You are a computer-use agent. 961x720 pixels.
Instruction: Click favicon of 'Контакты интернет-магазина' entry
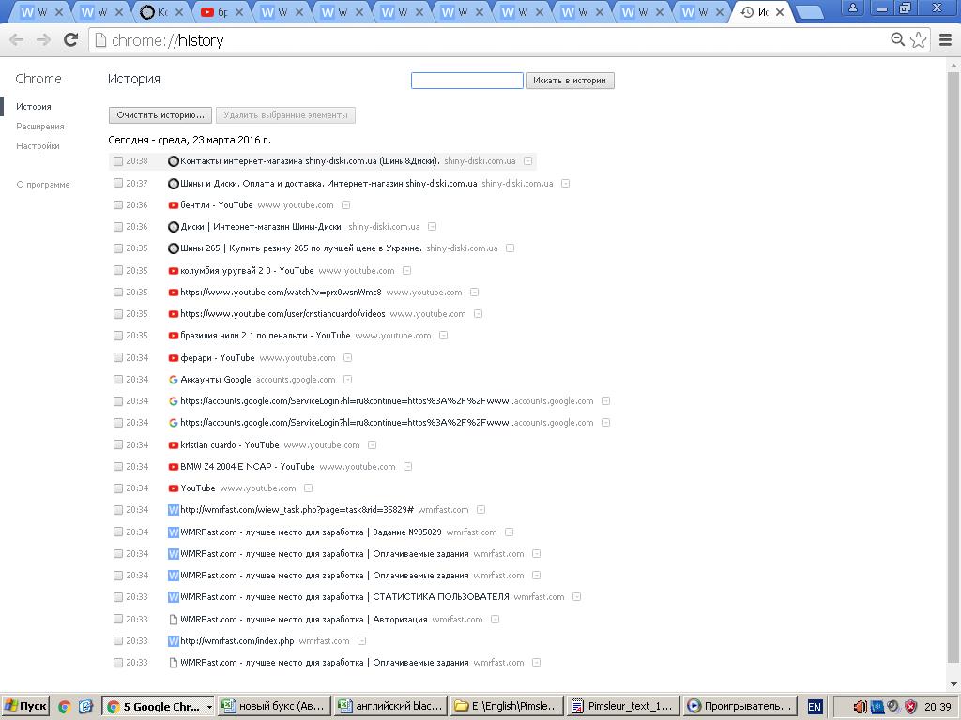tap(174, 161)
